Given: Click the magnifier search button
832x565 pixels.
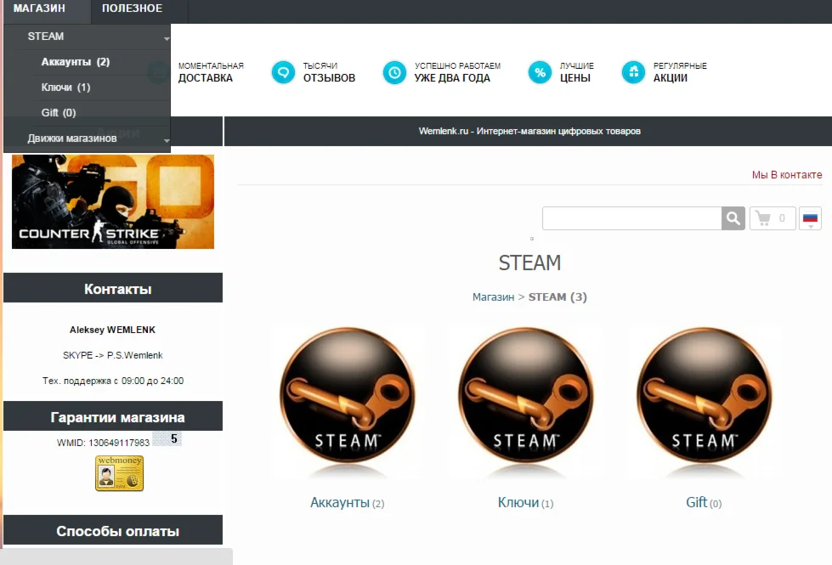Looking at the screenshot, I should click(x=733, y=218).
